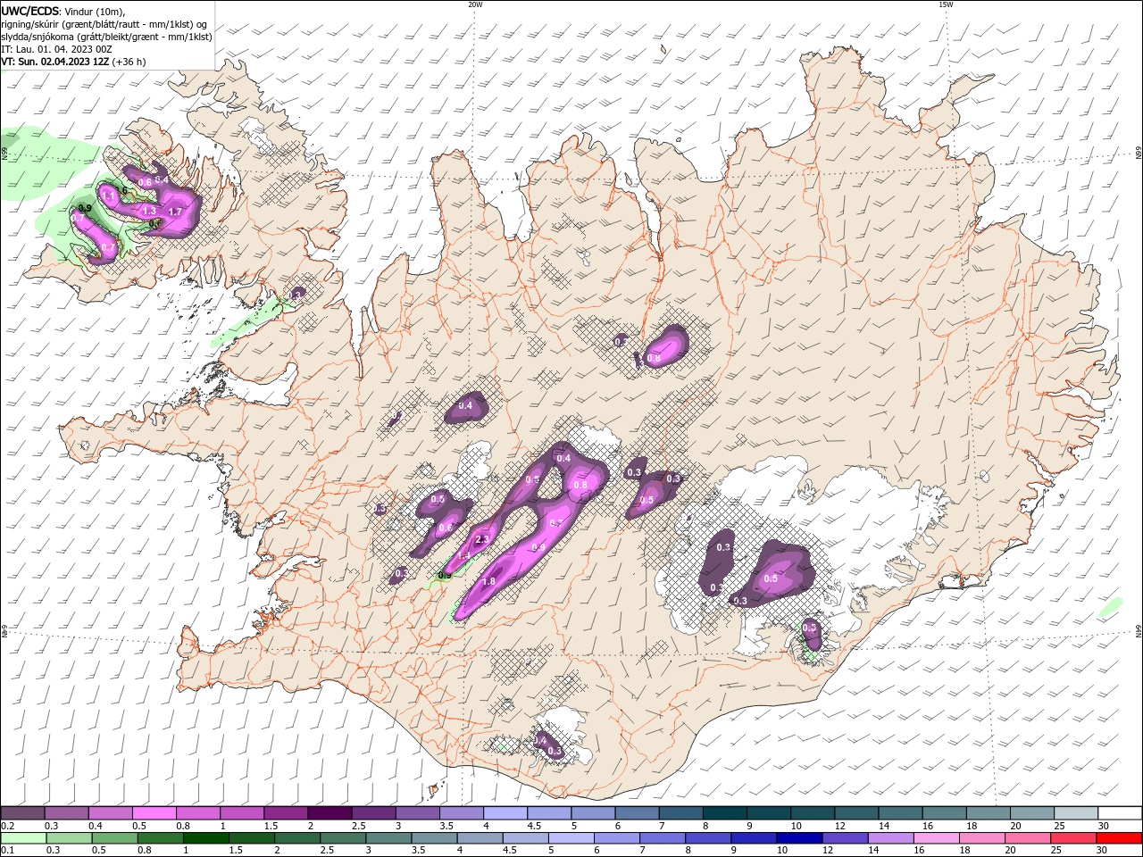Choose the 25 swatch in the lower legend row
1143x857 pixels.
pyautogui.click(x=1072, y=838)
